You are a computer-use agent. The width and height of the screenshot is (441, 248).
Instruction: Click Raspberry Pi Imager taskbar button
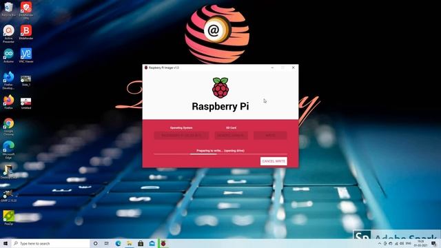(x=163, y=243)
